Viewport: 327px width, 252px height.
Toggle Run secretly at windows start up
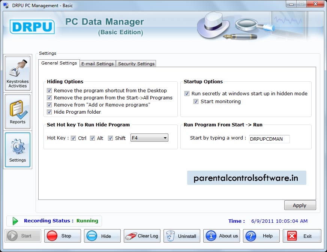187,93
